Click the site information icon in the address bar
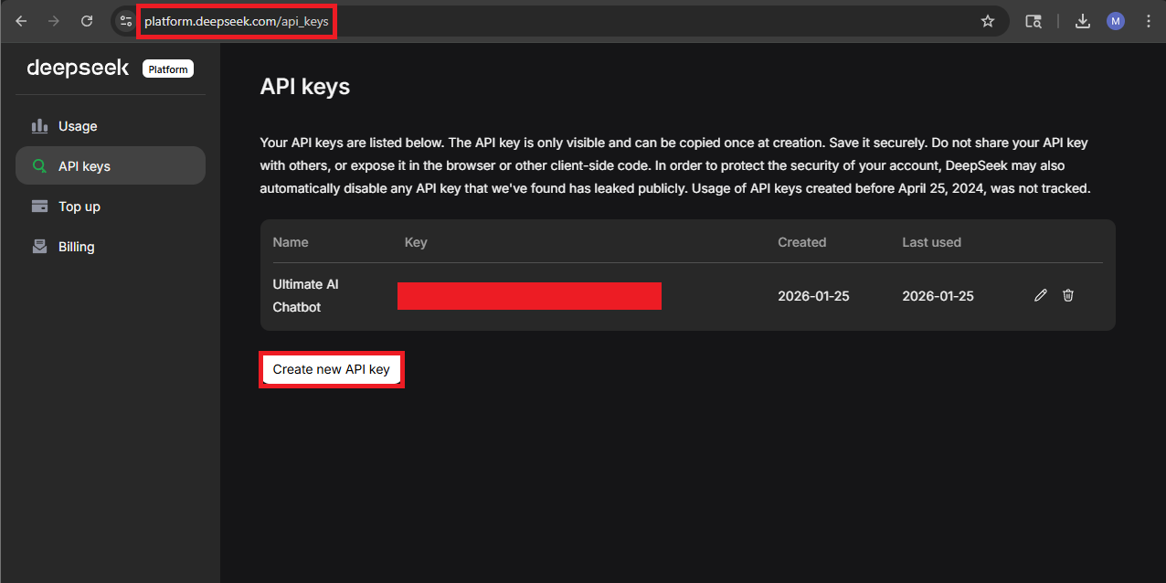 point(126,21)
